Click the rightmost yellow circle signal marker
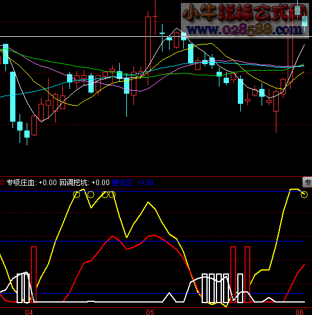 (304, 195)
